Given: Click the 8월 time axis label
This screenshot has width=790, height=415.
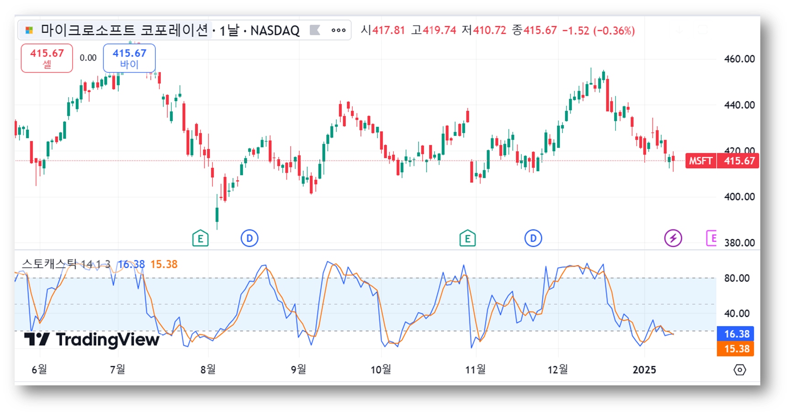Looking at the screenshot, I should tap(208, 369).
